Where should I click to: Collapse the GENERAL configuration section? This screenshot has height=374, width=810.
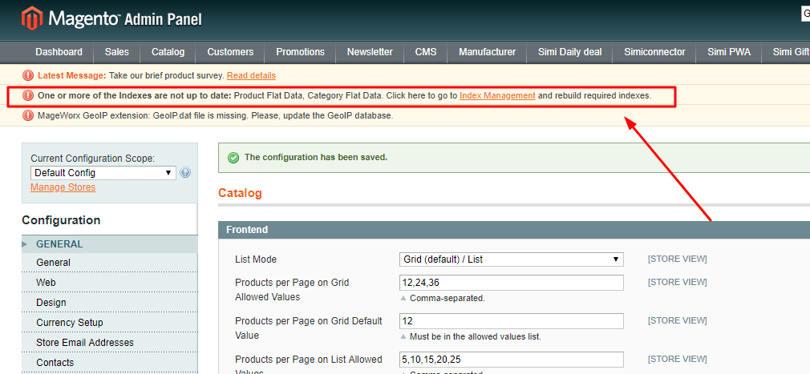pos(110,244)
